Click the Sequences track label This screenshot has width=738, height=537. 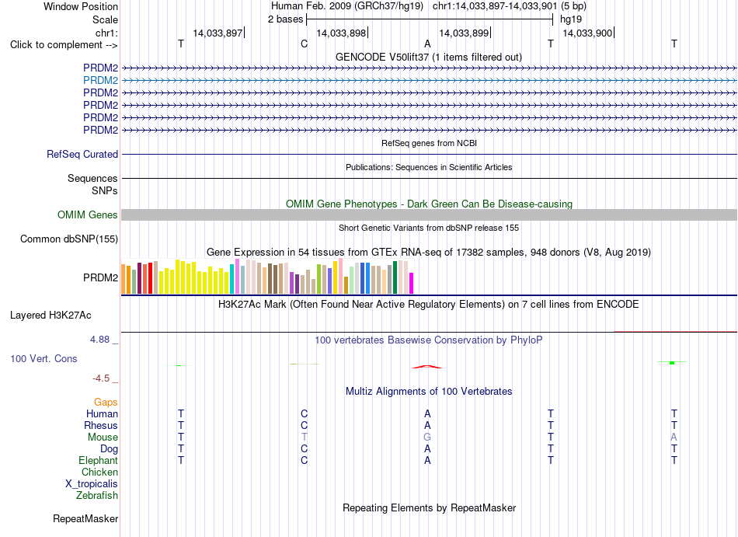92,179
